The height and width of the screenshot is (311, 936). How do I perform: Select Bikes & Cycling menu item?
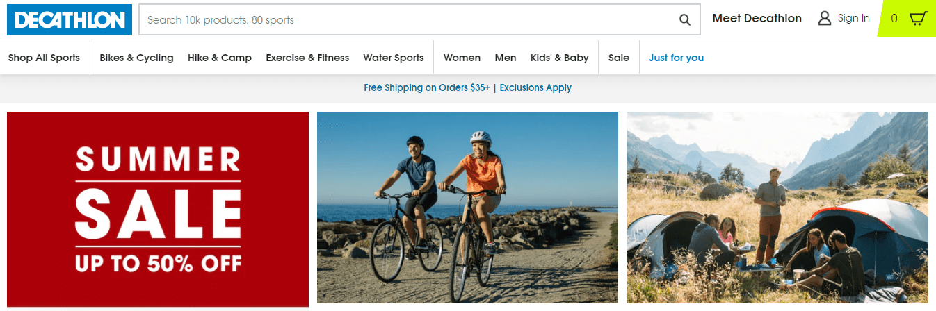coord(136,58)
